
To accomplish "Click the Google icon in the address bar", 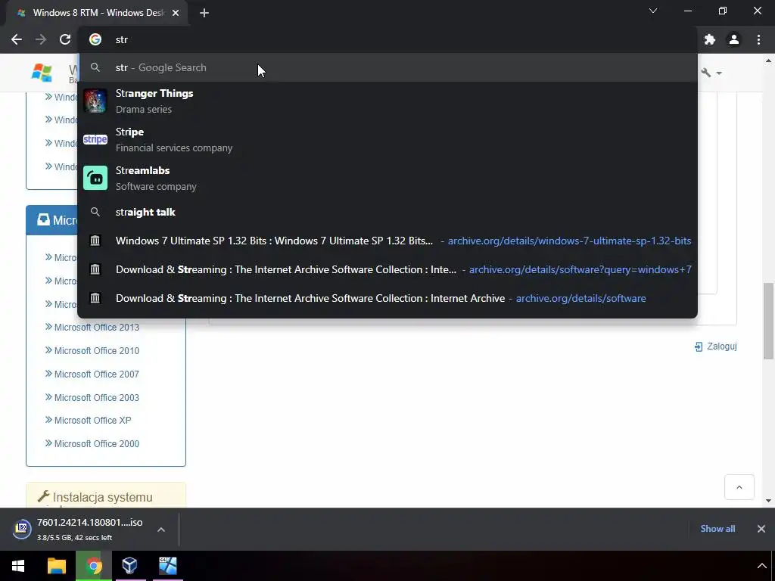I will (95, 39).
